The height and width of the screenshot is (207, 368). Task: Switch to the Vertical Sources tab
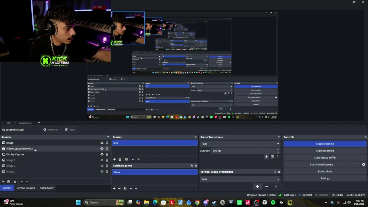coord(26,188)
